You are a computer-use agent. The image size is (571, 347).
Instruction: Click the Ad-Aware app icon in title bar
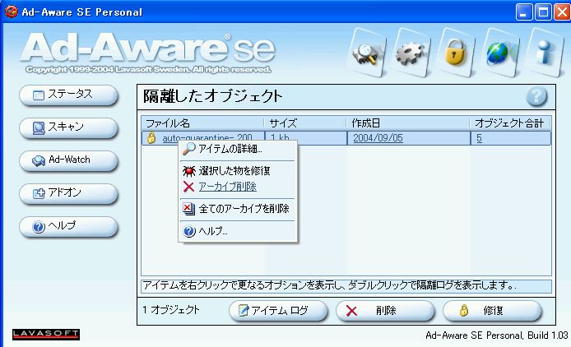coord(11,12)
